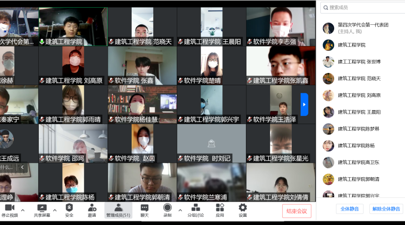Expand the arrow next to 共享屏幕
The width and height of the screenshot is (405, 225).
click(x=55, y=210)
